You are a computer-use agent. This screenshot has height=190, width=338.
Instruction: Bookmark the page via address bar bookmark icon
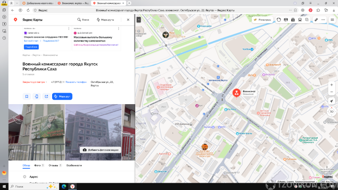(295, 10)
